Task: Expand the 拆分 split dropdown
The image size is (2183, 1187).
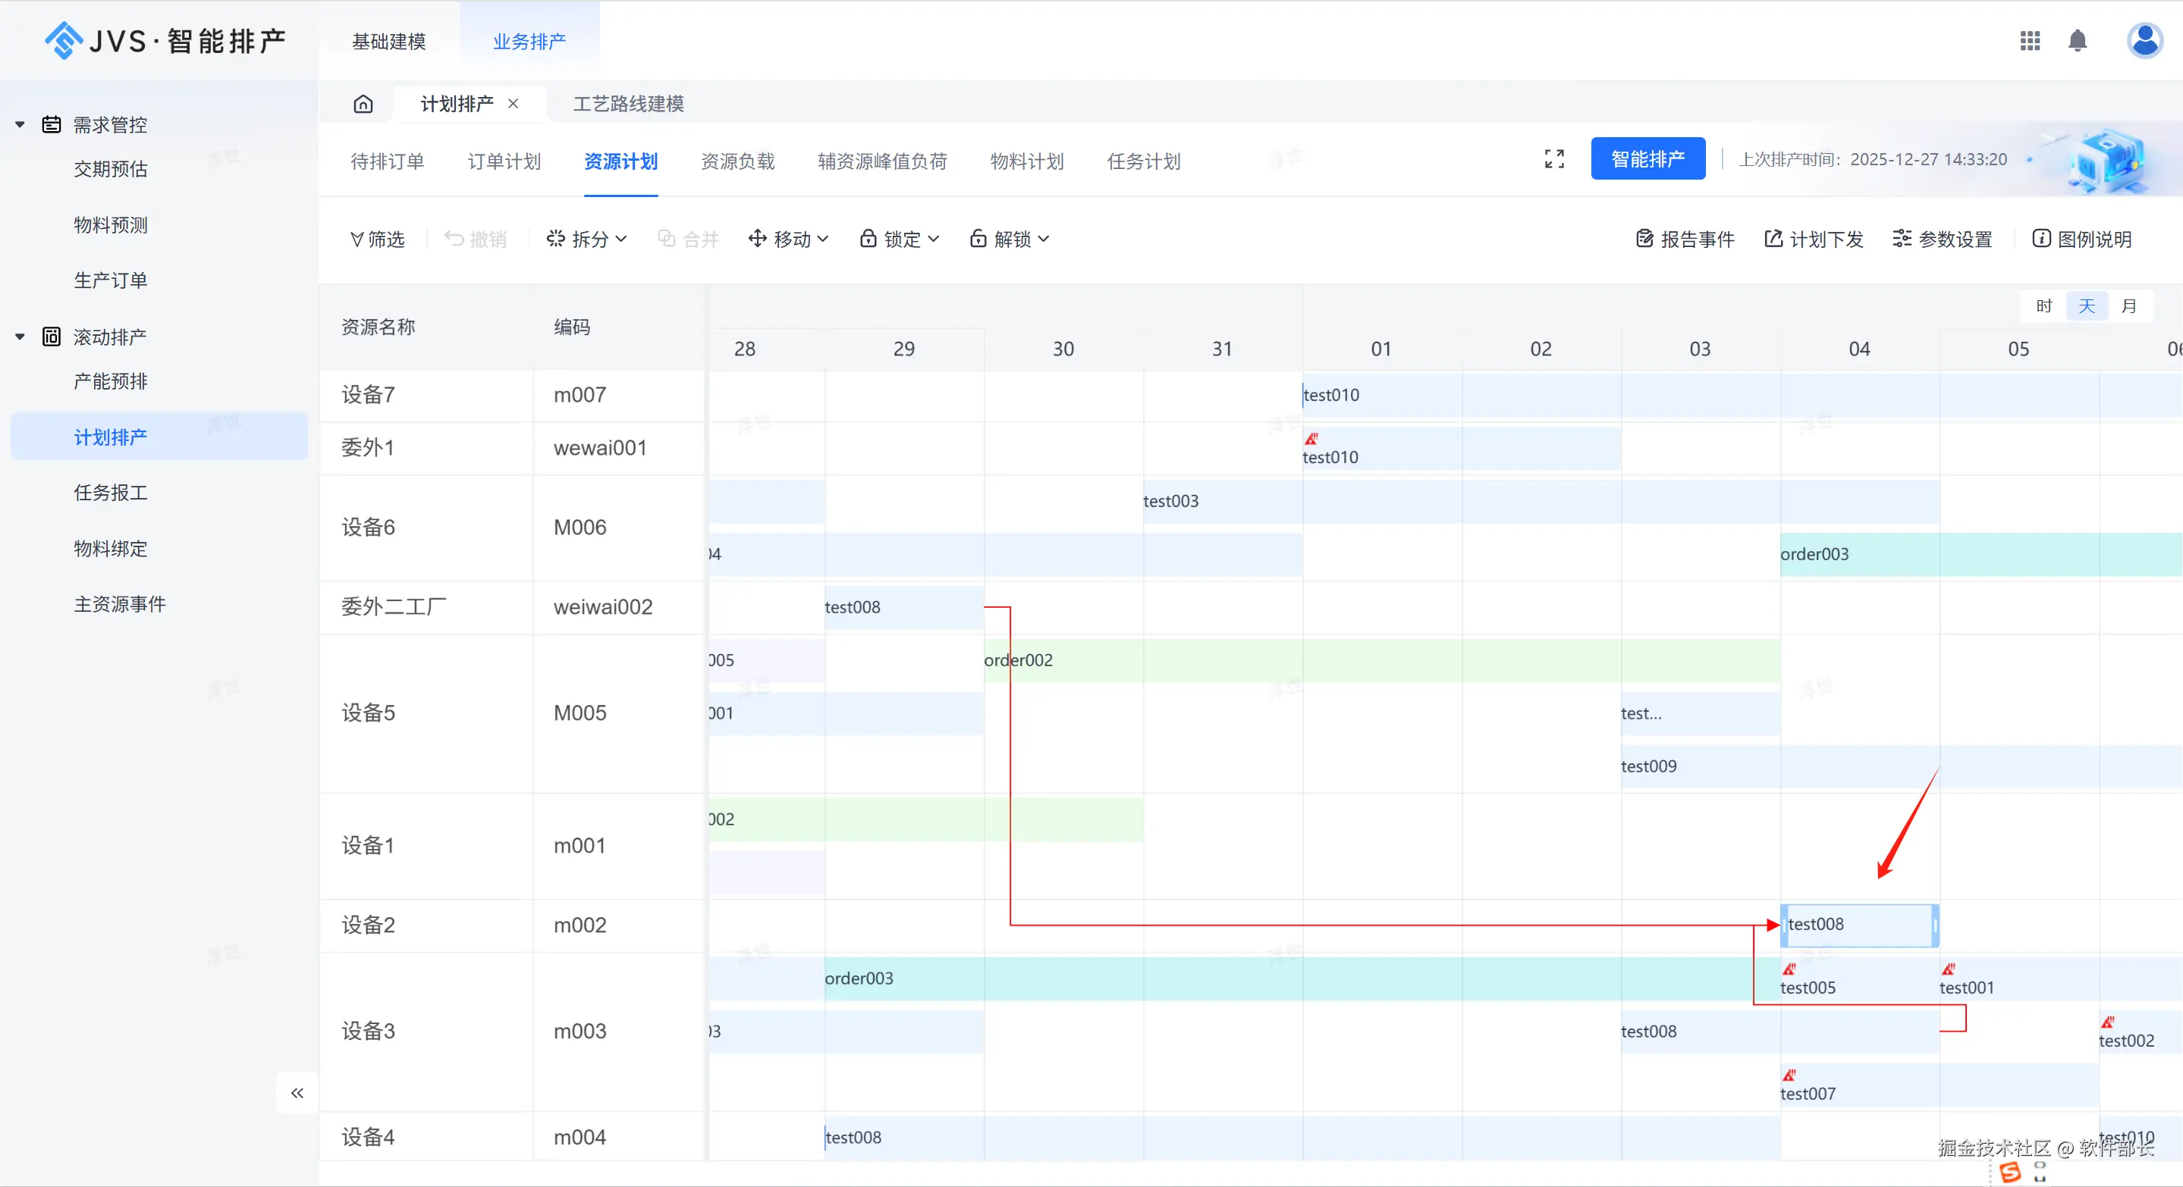Action: pyautogui.click(x=587, y=240)
